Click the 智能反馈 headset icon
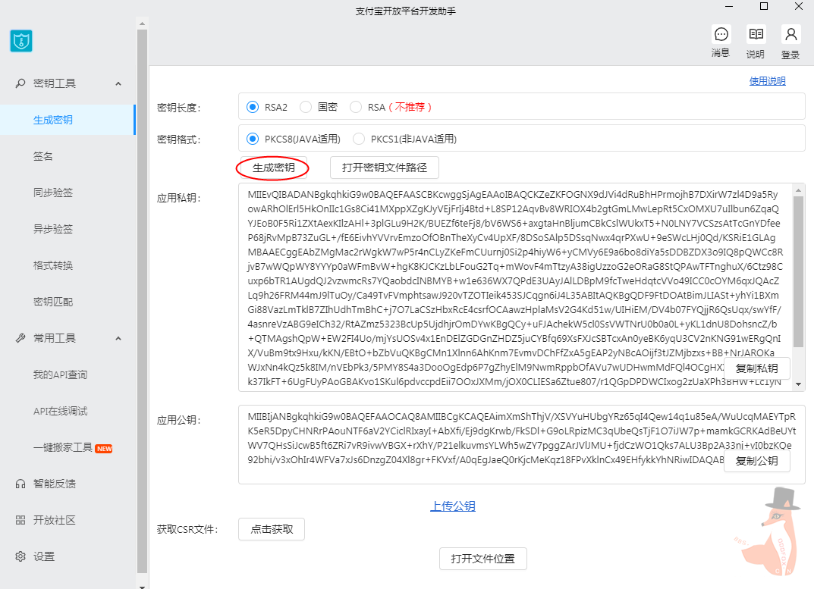Image resolution: width=814 pixels, height=589 pixels. (x=20, y=484)
